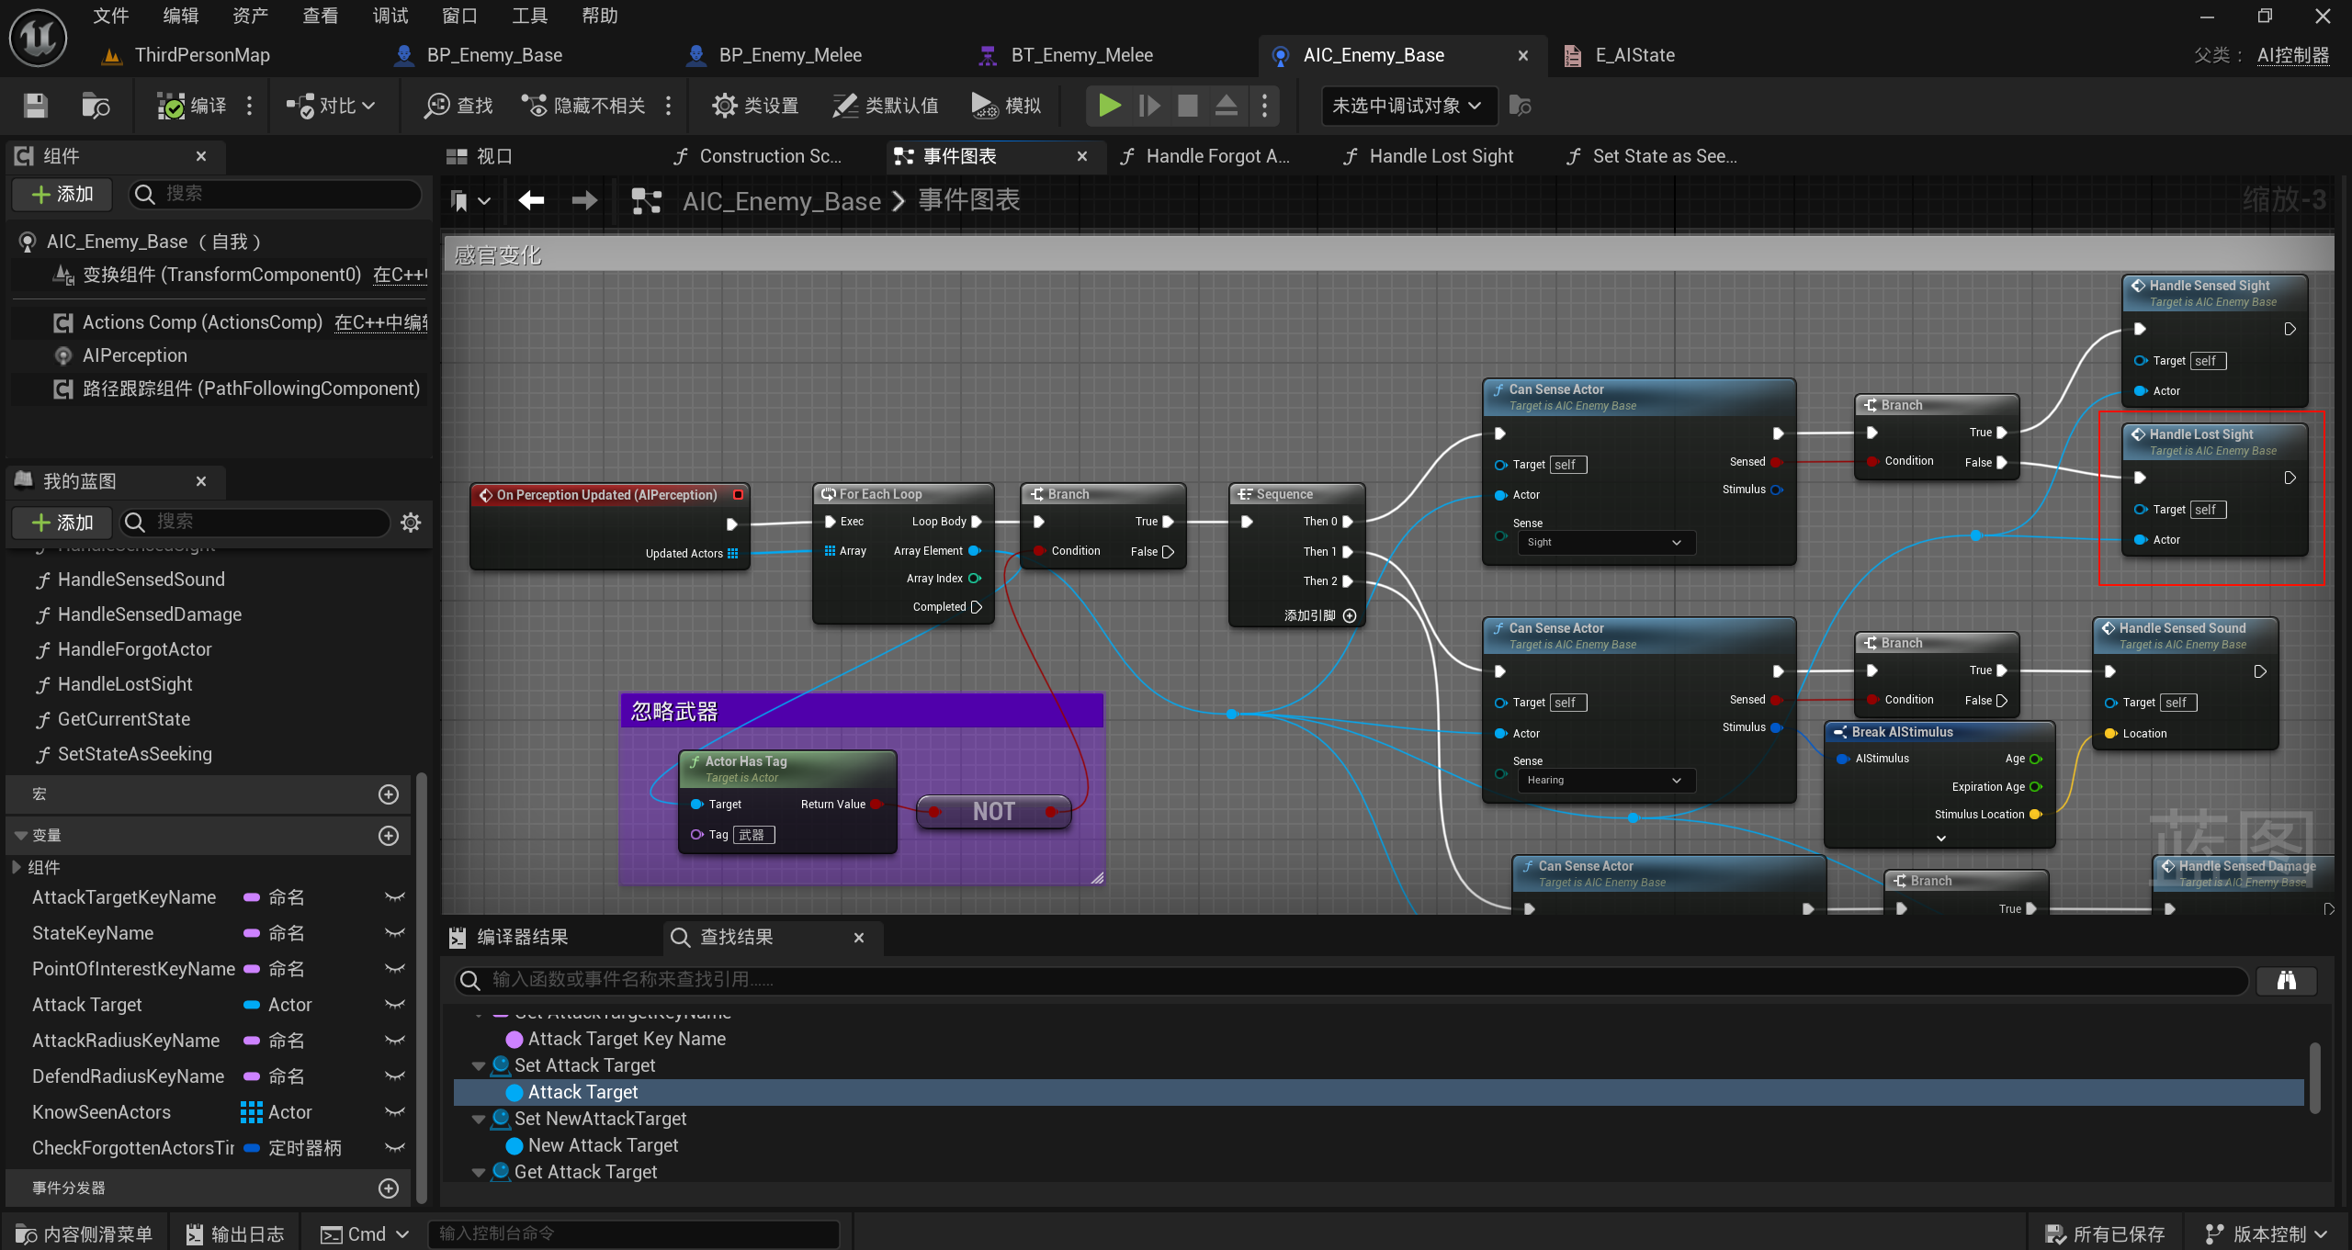Open the 工具 menu
The height and width of the screenshot is (1250, 2352).
(x=529, y=16)
